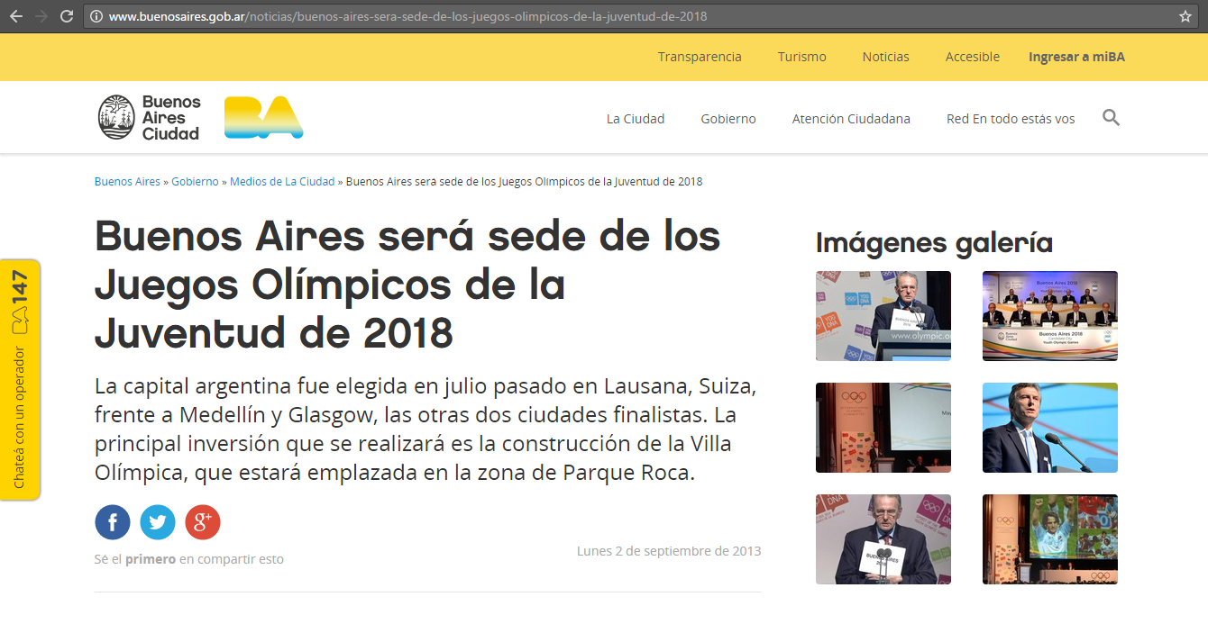1208x624 pixels.
Task: Select Atención Ciudadana in the navigation bar
Action: tap(851, 119)
